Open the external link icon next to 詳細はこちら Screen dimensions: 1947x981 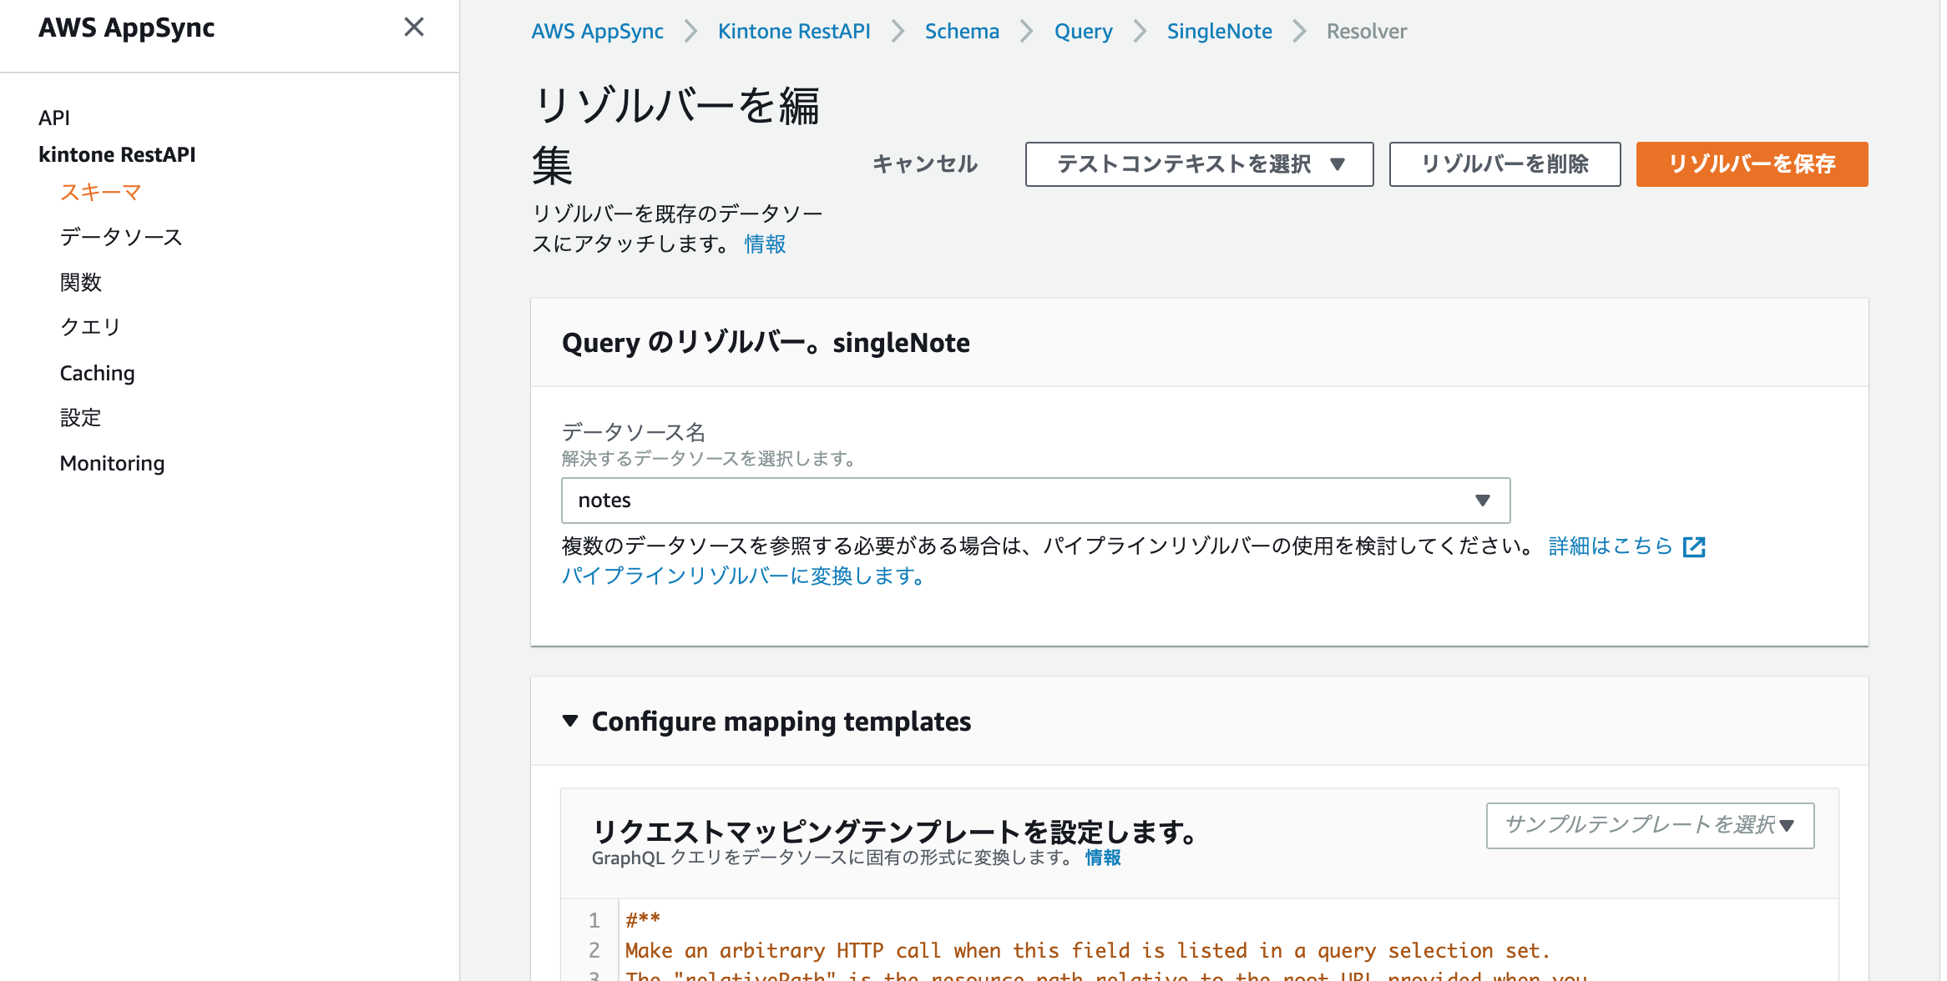coord(1694,546)
